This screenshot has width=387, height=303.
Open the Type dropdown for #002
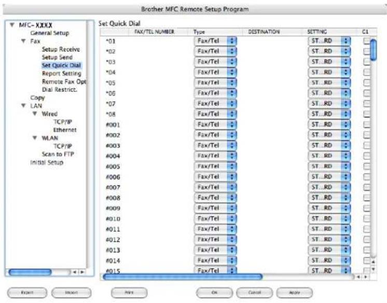click(x=215, y=135)
